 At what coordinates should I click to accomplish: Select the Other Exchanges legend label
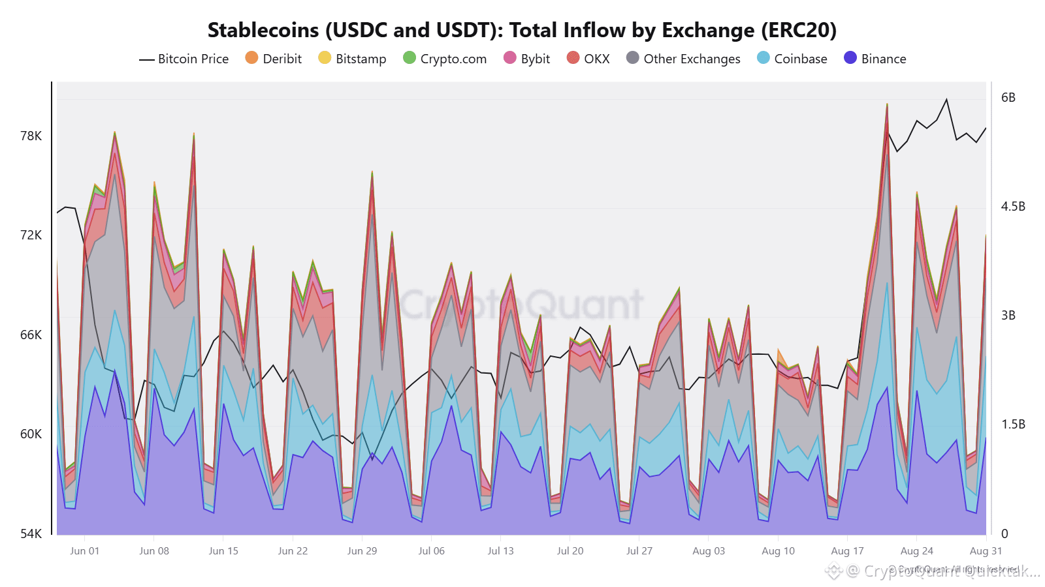692,59
